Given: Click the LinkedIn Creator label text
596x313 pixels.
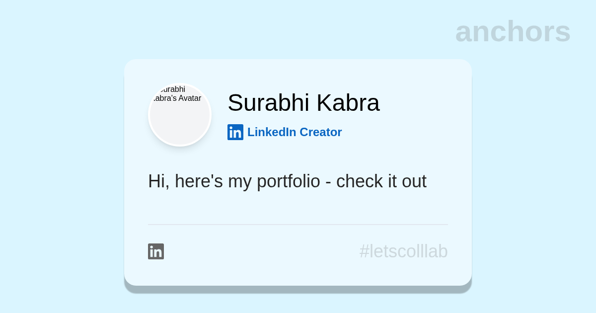Looking at the screenshot, I should pos(295,132).
